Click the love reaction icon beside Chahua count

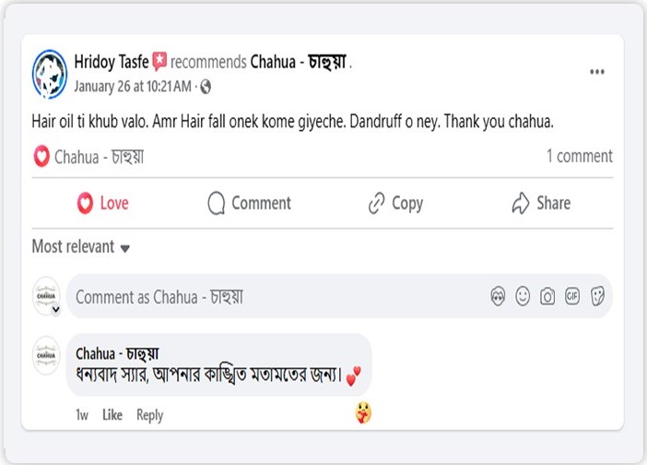click(41, 157)
